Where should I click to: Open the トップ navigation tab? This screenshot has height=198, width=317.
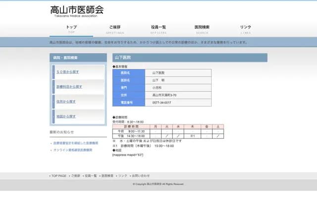pyautogui.click(x=71, y=29)
